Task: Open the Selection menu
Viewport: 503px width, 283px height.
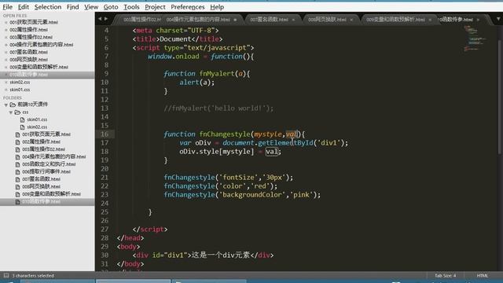Action: [48, 7]
